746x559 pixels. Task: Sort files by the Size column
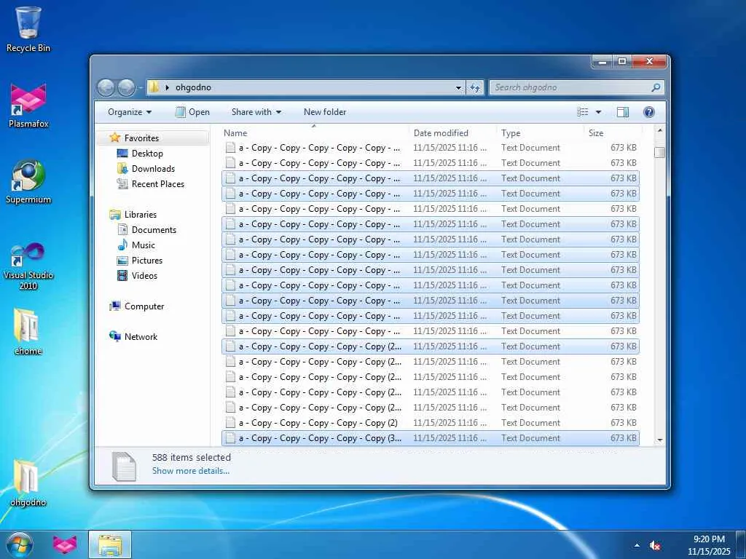click(596, 133)
